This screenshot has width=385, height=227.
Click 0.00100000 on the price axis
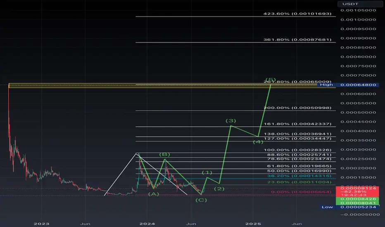coord(358,20)
